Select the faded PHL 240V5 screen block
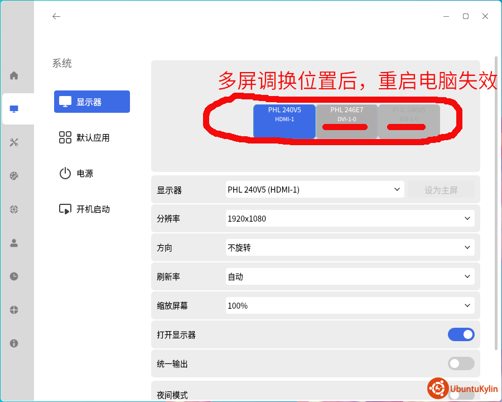502x402 pixels. pos(409,121)
